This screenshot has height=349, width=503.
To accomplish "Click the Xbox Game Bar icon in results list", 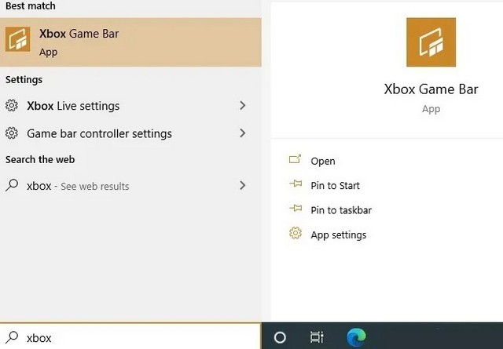I will [17, 40].
